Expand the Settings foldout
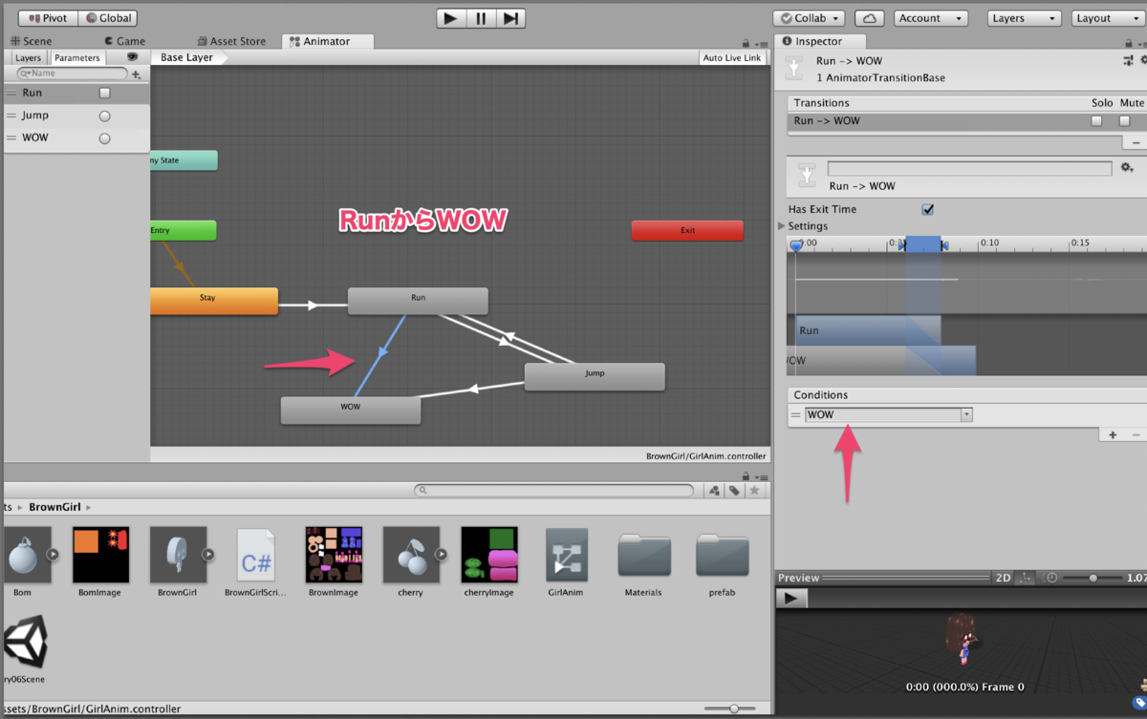The image size is (1147, 719). pos(782,226)
